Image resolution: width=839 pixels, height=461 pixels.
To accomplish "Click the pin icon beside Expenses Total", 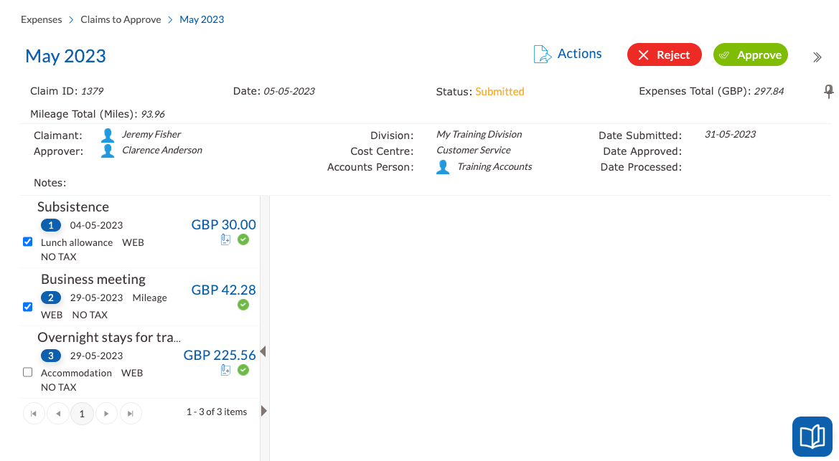I will 828,92.
